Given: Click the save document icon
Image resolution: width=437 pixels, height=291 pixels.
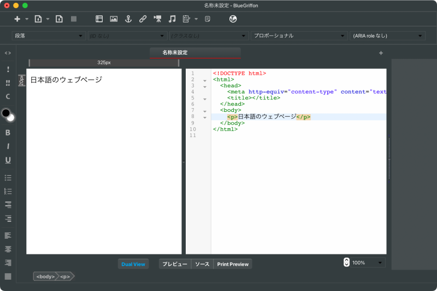Looking at the screenshot, I should coord(59,19).
